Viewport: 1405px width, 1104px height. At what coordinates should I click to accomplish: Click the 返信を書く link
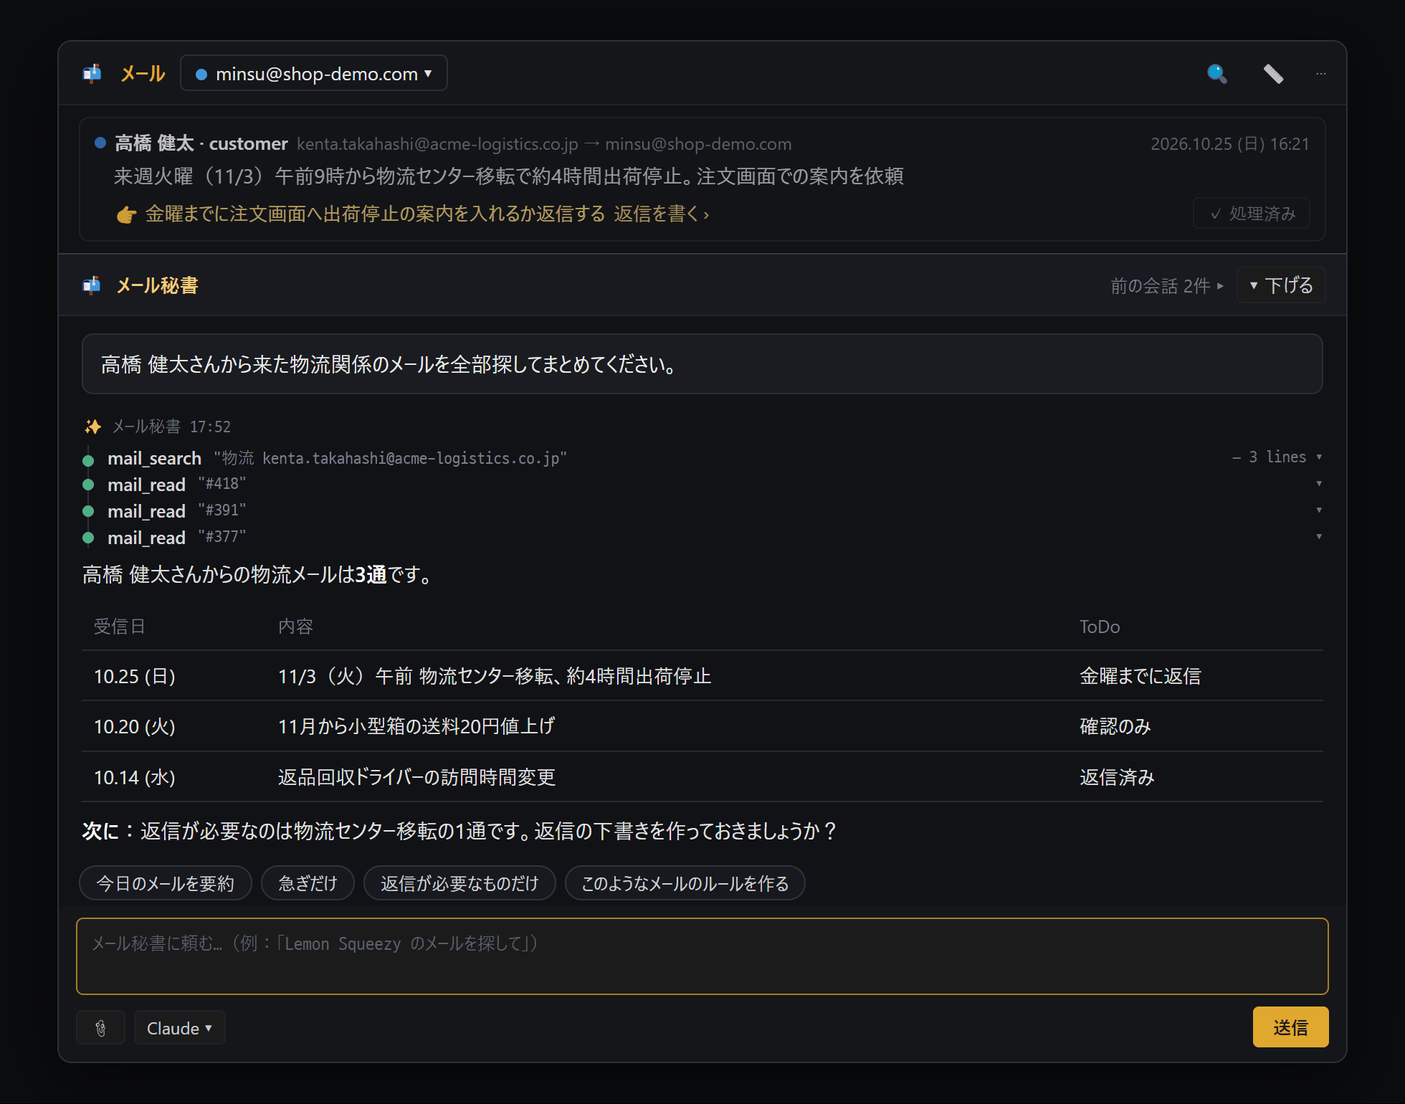(x=661, y=214)
